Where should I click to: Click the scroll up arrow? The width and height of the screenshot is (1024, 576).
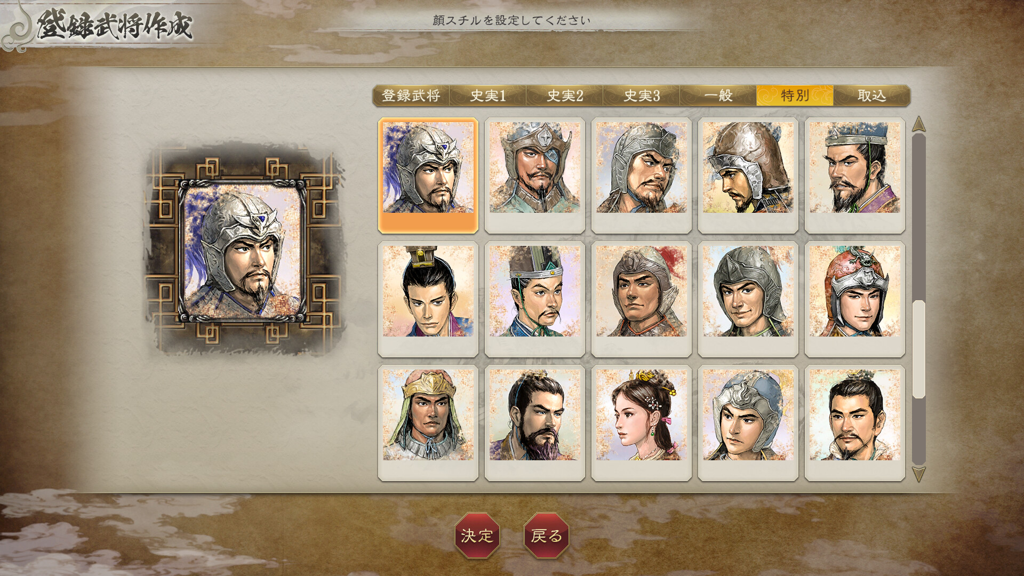[918, 124]
